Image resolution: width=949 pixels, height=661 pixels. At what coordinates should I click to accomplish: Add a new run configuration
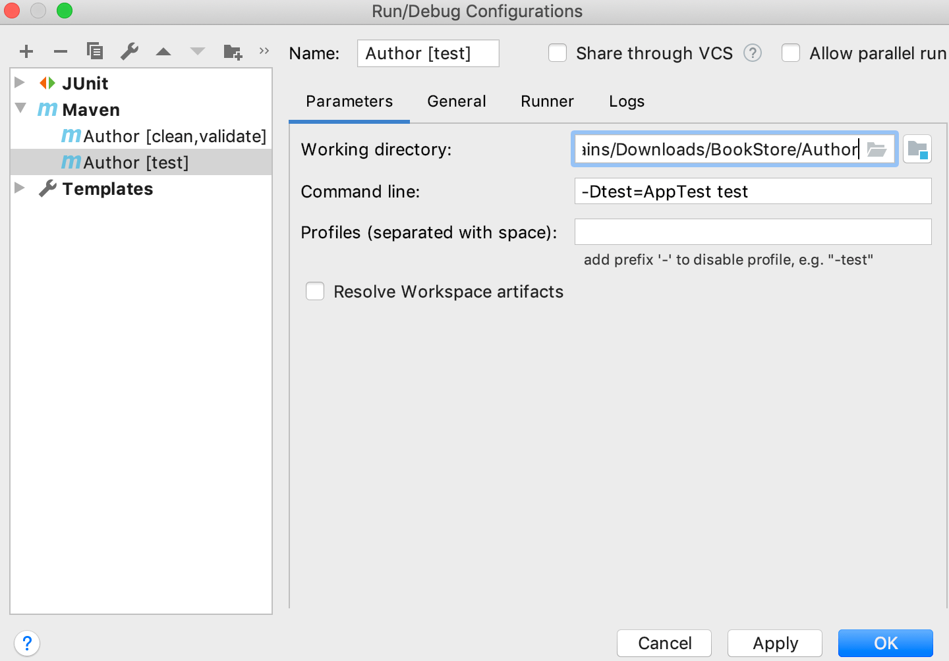point(26,51)
